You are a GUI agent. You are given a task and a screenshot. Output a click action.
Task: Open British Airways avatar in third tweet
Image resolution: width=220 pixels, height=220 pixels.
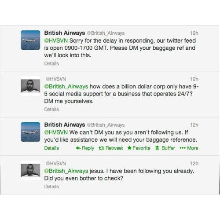point(30,132)
